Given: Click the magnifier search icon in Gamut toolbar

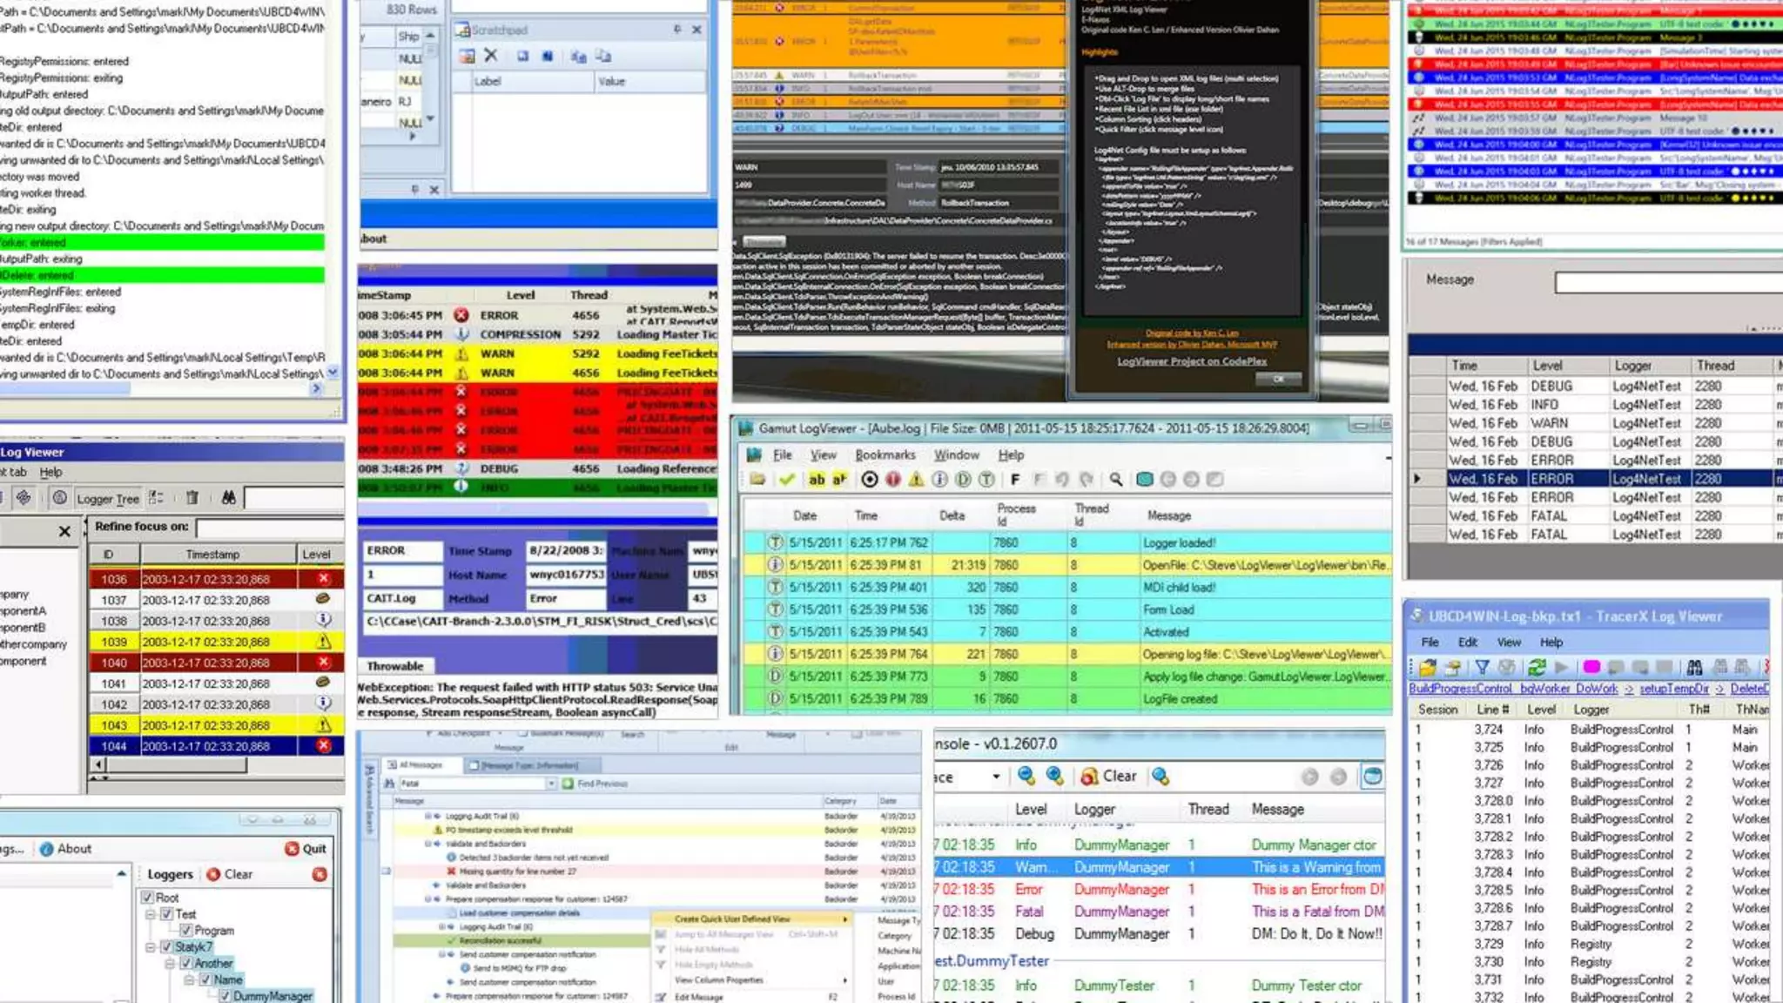Looking at the screenshot, I should pos(1116,480).
